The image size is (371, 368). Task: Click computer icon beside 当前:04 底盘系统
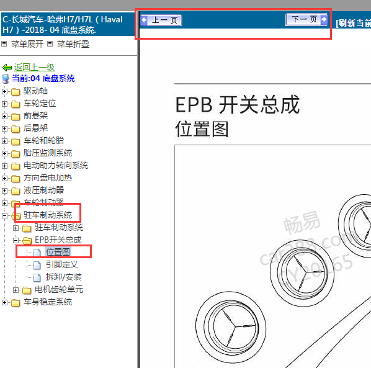click(6, 79)
